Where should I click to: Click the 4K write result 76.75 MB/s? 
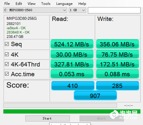[x=118, y=54]
